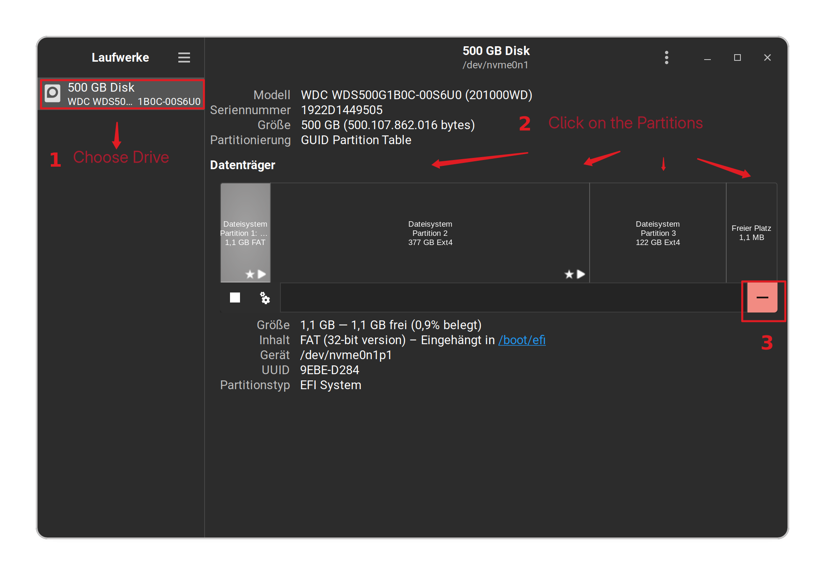This screenshot has height=575, width=825.
Task: Click the play triangle on Partition 1
Action: click(x=262, y=274)
